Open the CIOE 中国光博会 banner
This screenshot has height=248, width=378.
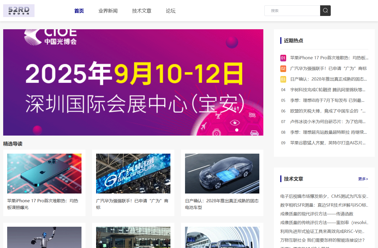(x=133, y=82)
